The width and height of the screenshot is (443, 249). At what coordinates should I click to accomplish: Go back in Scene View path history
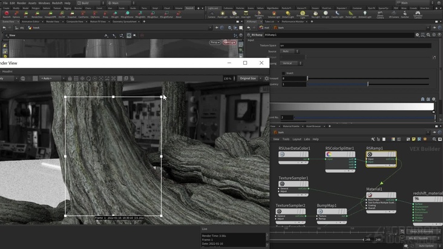click(x=4, y=28)
